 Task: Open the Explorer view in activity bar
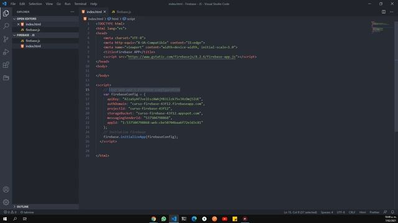pos(6,13)
